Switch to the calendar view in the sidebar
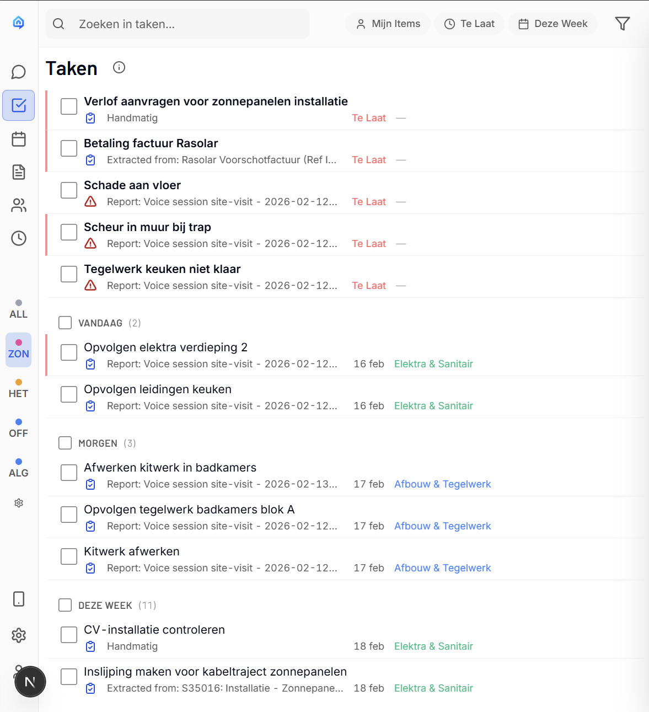 [19, 139]
